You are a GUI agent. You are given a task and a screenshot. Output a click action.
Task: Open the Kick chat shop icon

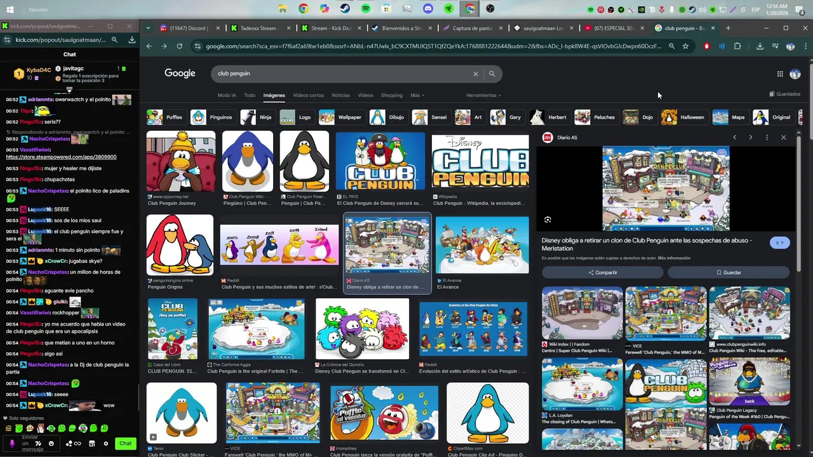[92, 444]
